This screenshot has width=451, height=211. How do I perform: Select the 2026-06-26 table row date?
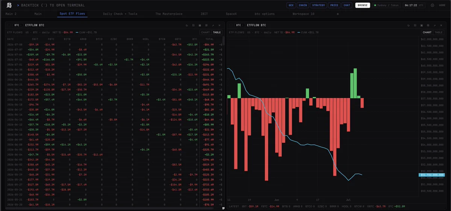(x=15, y=79)
